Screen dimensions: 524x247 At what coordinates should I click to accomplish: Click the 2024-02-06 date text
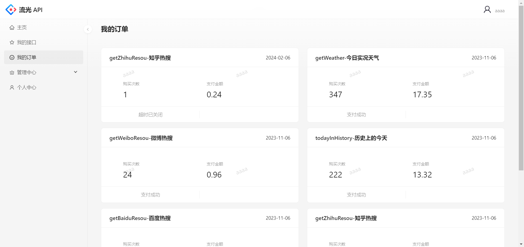click(x=278, y=58)
